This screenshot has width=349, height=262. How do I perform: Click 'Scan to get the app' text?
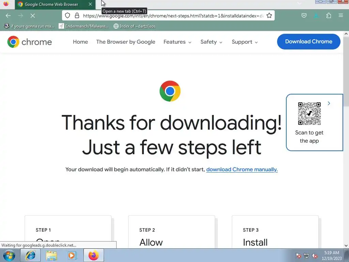point(309,136)
